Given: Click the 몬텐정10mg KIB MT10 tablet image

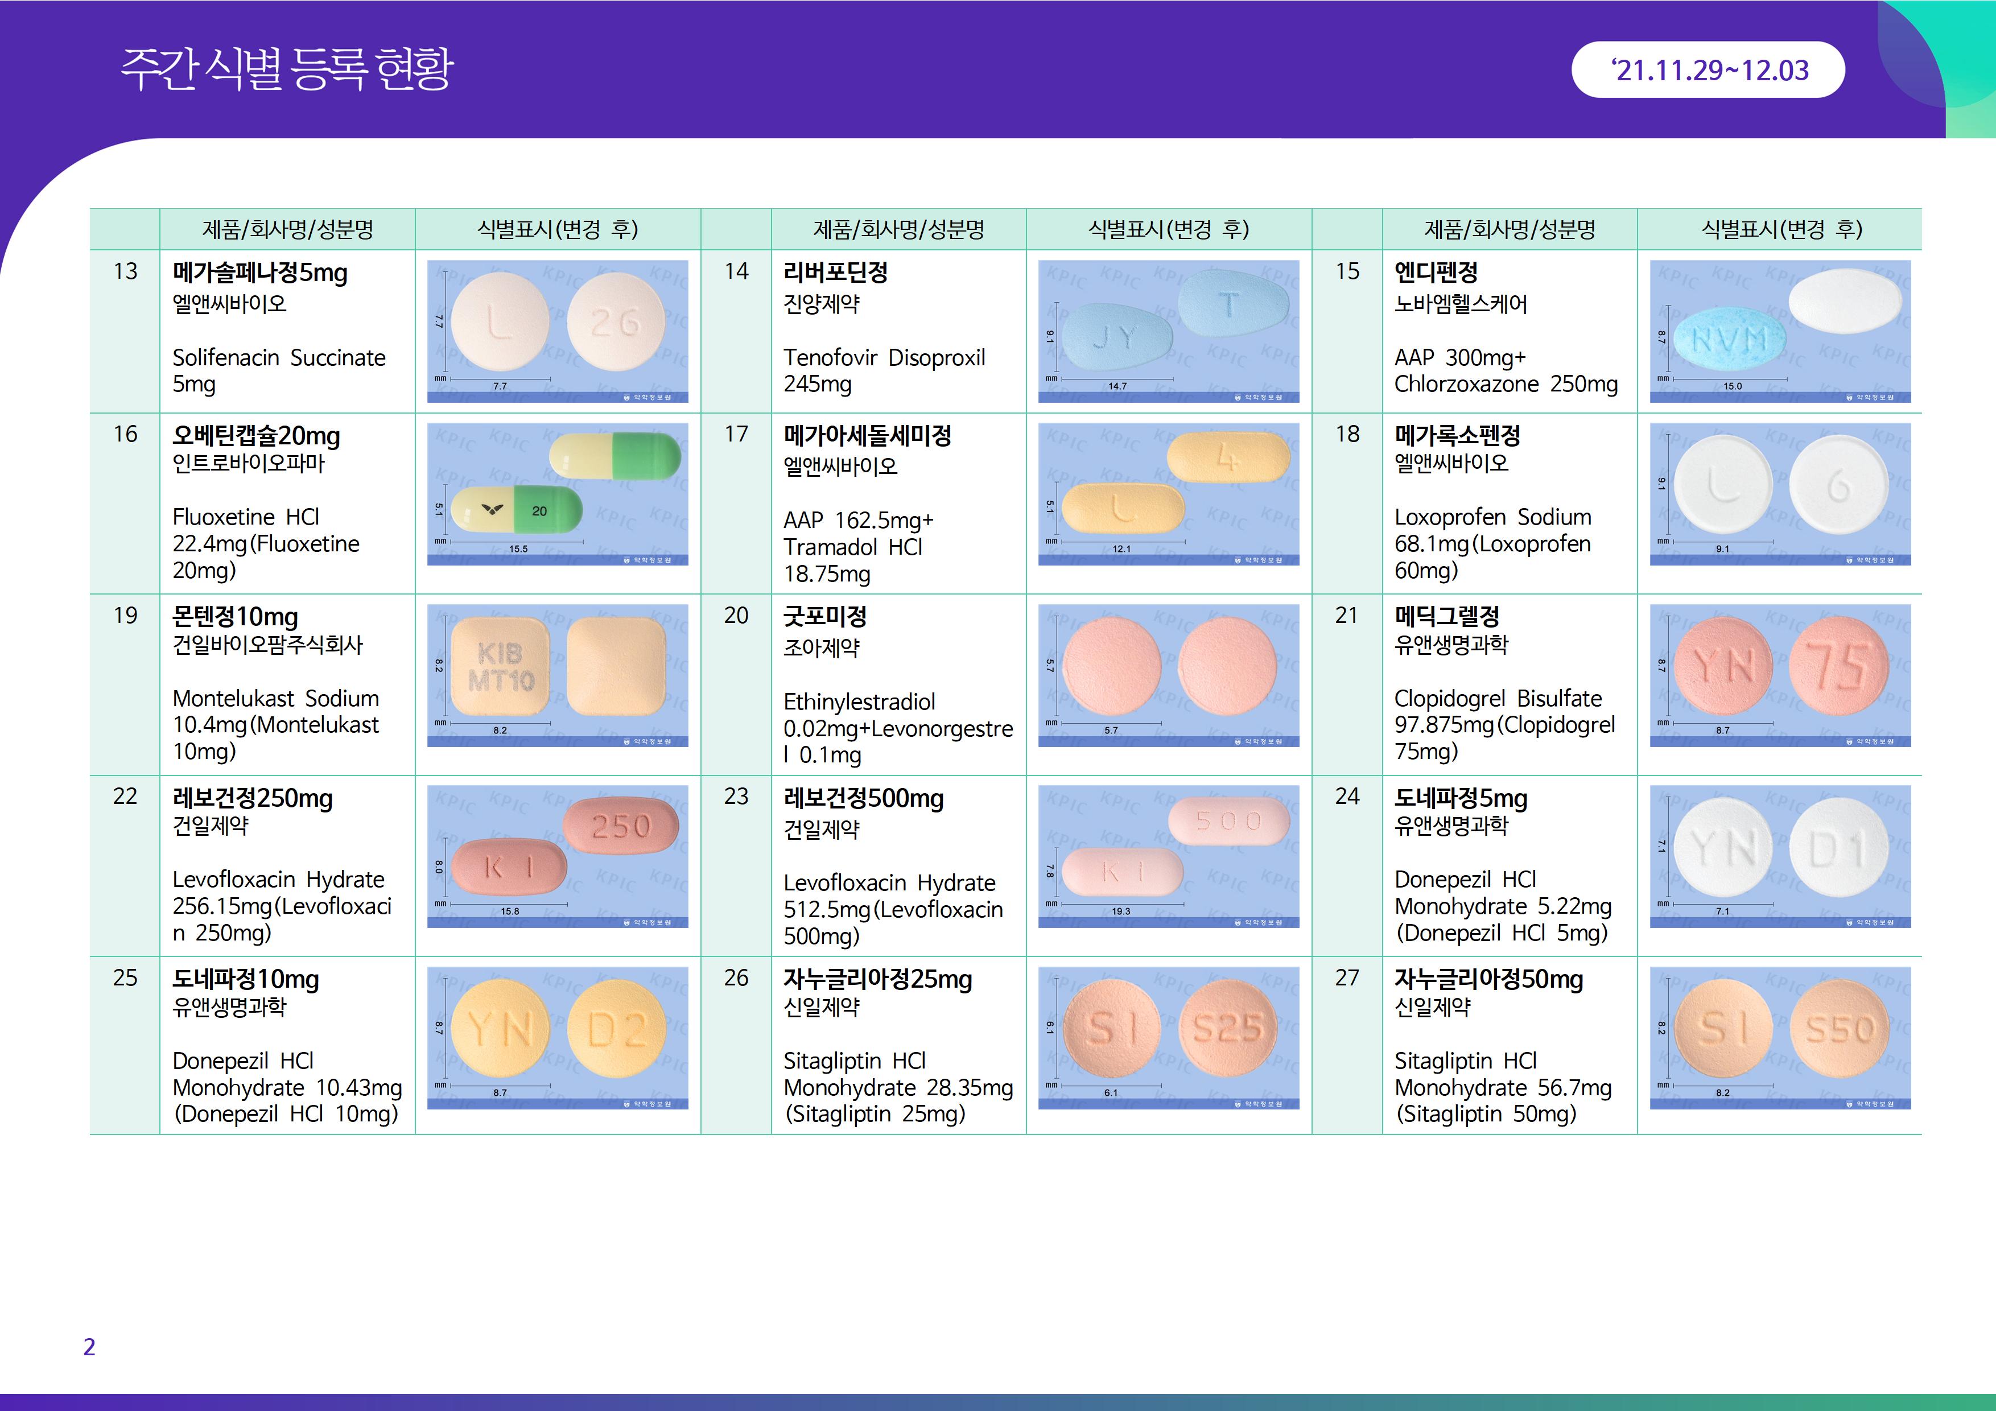Looking at the screenshot, I should [x=557, y=675].
